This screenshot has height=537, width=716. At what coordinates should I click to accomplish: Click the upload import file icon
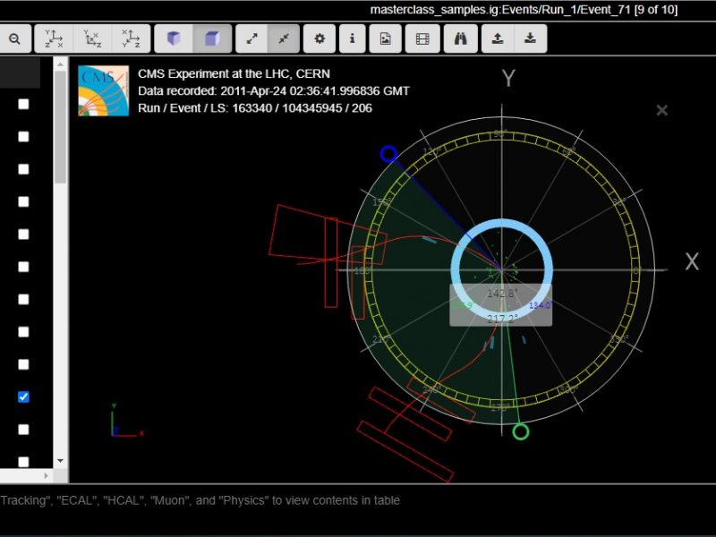pos(498,38)
